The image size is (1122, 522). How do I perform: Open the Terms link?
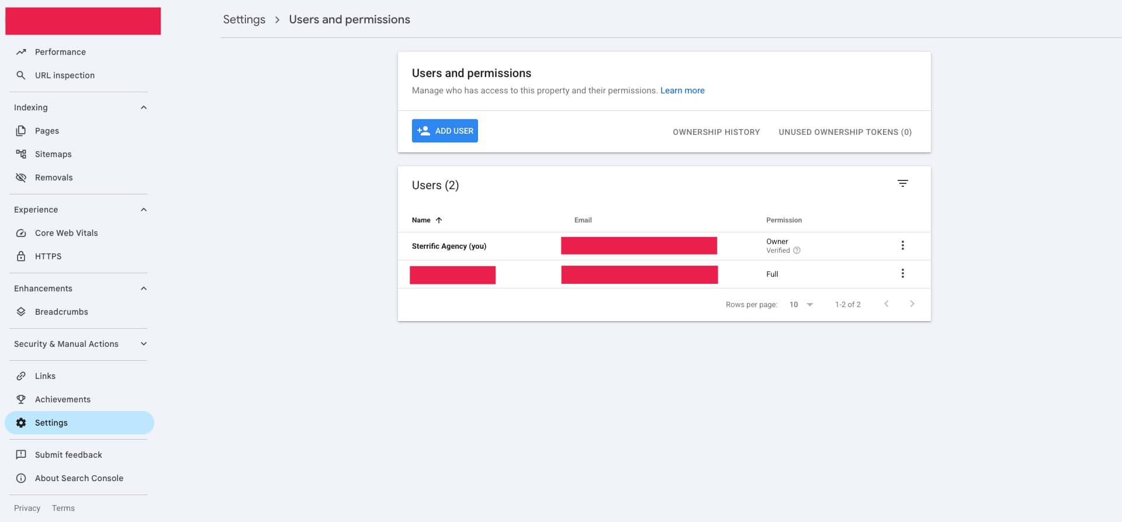[63, 508]
